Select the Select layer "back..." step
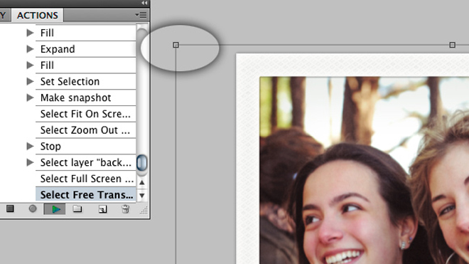Screen dimensions: 469x264 pos(85,162)
